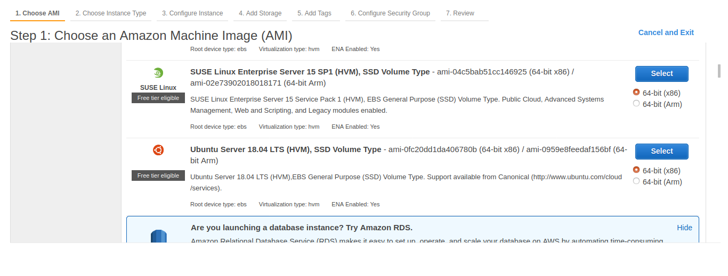Image resolution: width=728 pixels, height=276 pixels.
Task: Click SUSE 'Root device type: ebs' text
Action: point(219,127)
